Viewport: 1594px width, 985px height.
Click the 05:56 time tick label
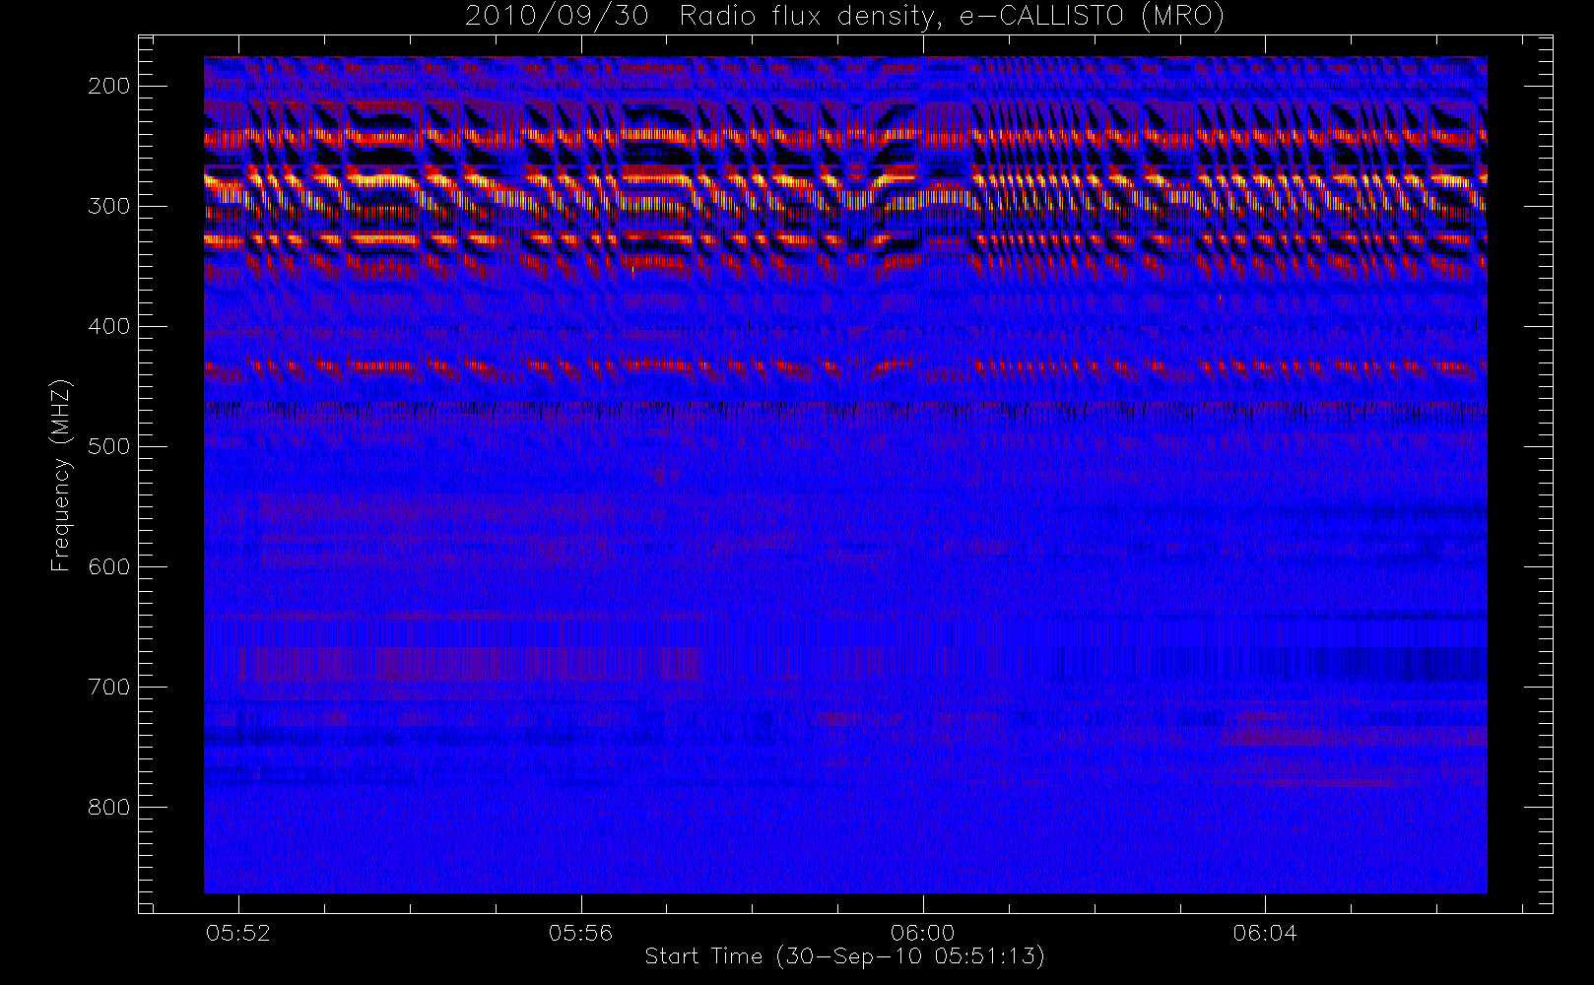coord(580,933)
